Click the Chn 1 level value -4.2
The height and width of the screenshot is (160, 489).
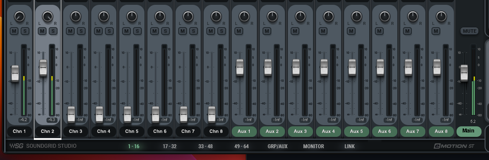click(23, 120)
